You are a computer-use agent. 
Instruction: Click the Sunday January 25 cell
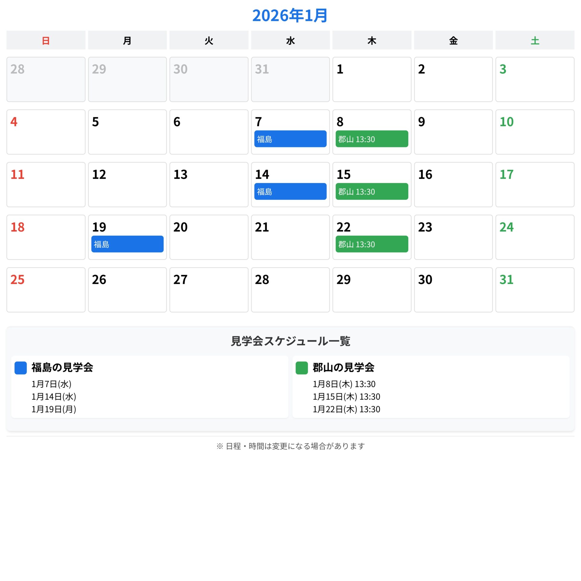click(x=46, y=290)
